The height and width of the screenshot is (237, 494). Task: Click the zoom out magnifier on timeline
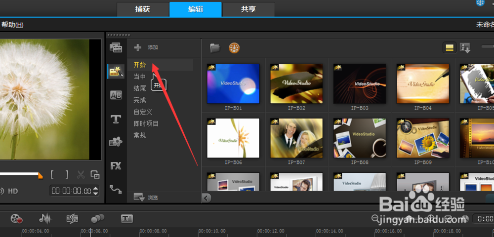pos(375,218)
